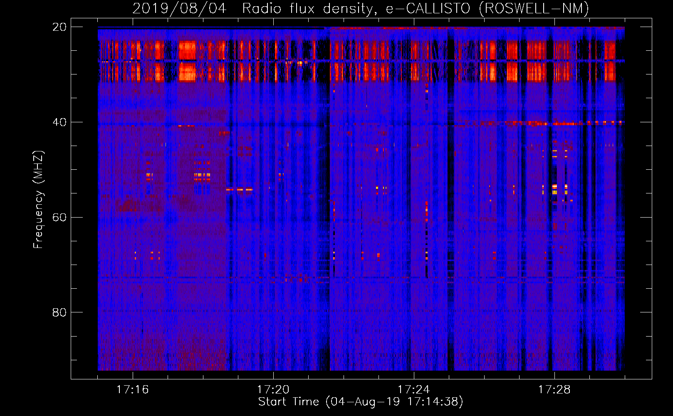Click the 17:20 time tick label
This screenshot has width=673, height=416.
(273, 390)
